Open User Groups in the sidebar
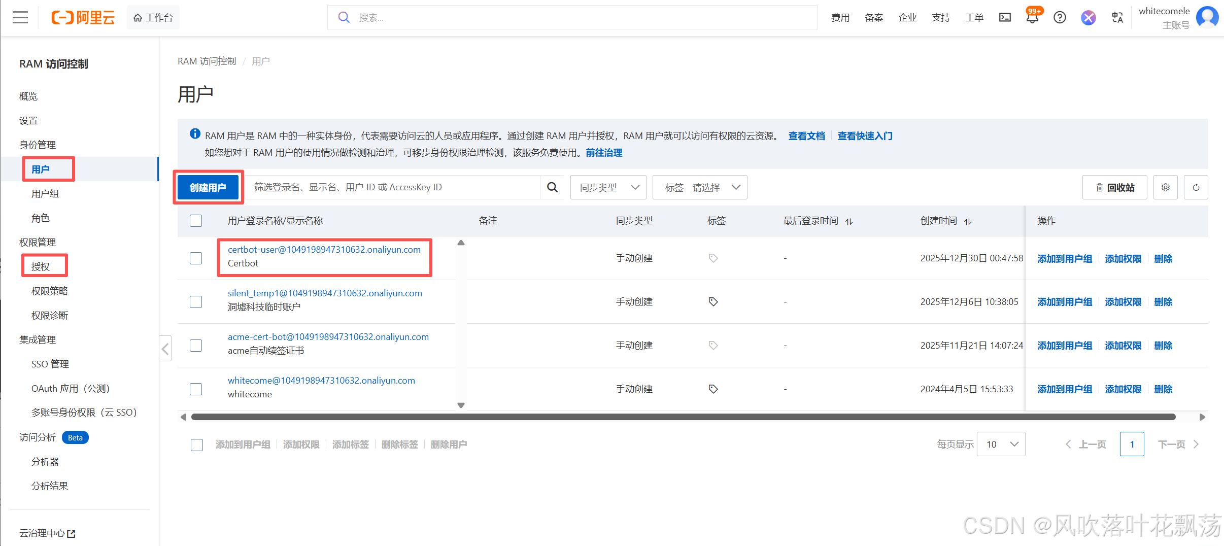The image size is (1224, 546). [x=45, y=193]
